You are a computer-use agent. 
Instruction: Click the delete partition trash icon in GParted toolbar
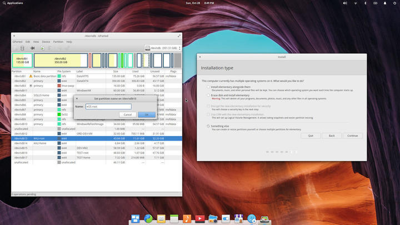tap(22, 48)
